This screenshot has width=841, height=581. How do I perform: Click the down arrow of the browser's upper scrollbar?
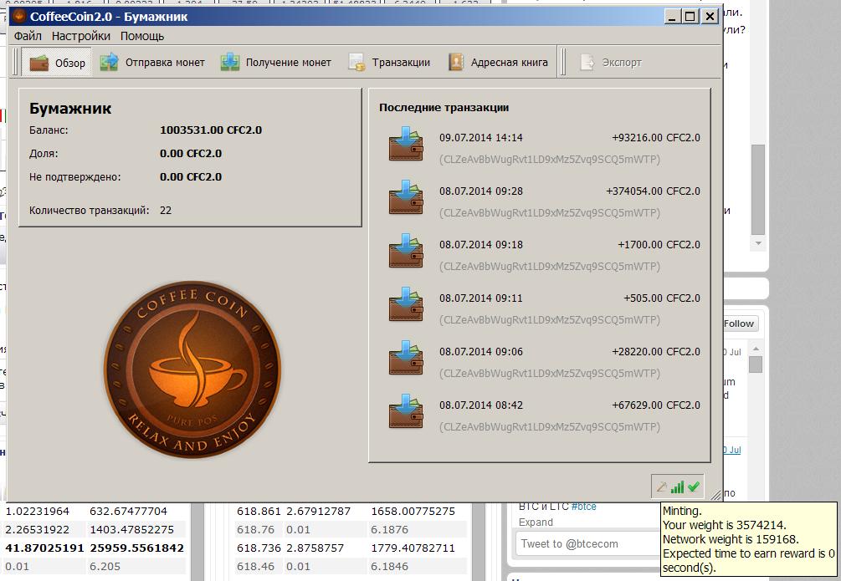(x=758, y=243)
